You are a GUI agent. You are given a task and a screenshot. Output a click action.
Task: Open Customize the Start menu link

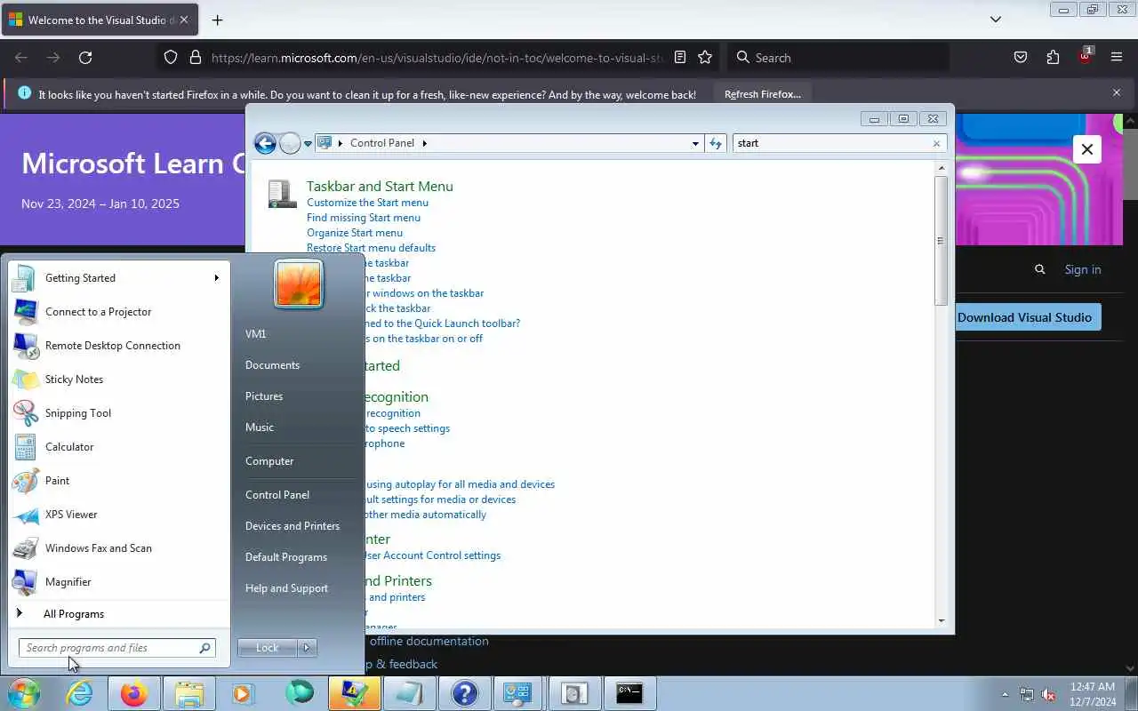(367, 203)
